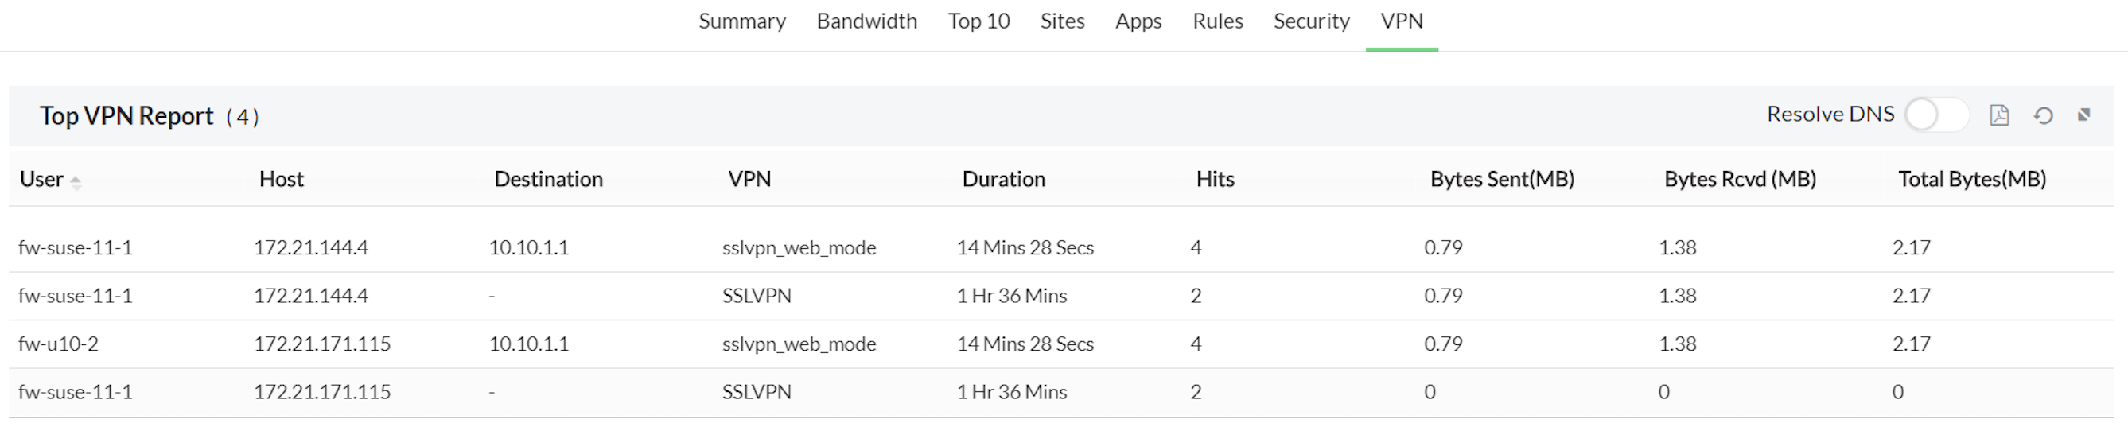The height and width of the screenshot is (431, 2128).
Task: Go to the Top 10 tab
Action: 979,21
